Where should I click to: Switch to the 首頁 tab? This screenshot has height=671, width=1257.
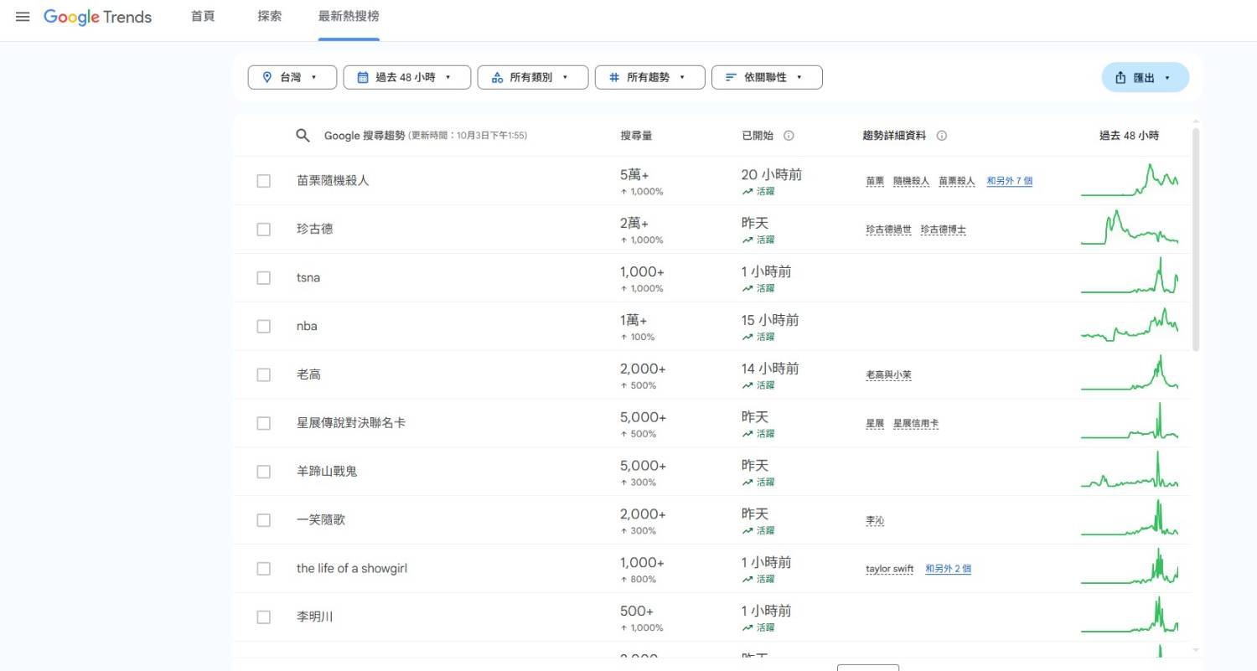pyautogui.click(x=203, y=17)
